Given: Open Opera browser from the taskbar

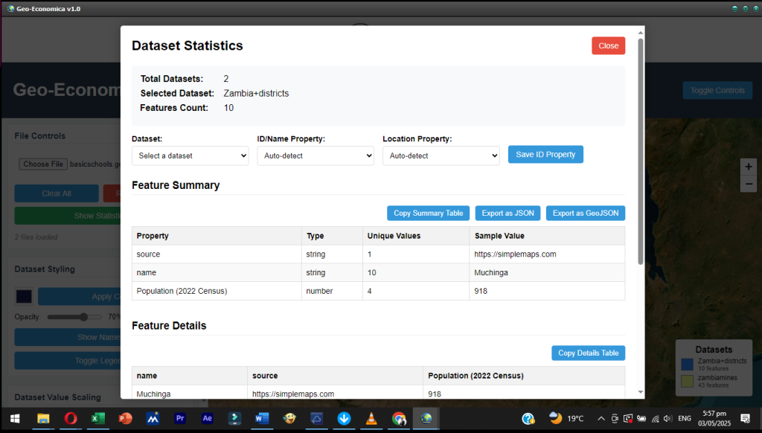Looking at the screenshot, I should click(71, 418).
